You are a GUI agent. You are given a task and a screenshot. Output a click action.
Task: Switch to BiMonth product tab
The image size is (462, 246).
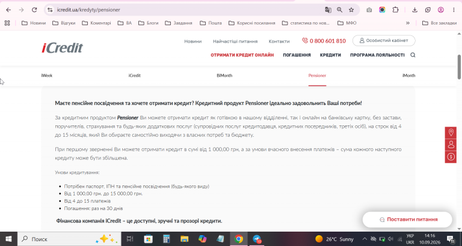224,76
